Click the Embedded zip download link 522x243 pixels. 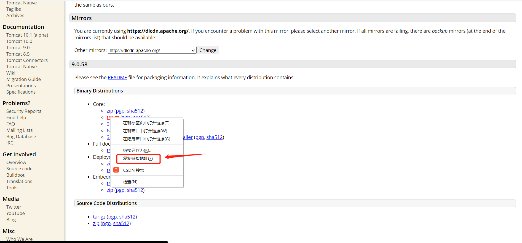click(x=110, y=190)
